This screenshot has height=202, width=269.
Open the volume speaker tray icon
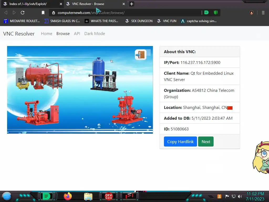[240, 196]
